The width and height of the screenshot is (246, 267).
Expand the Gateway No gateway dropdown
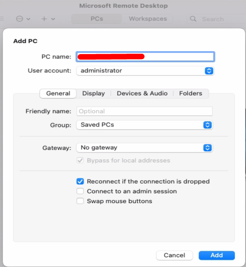(145, 148)
